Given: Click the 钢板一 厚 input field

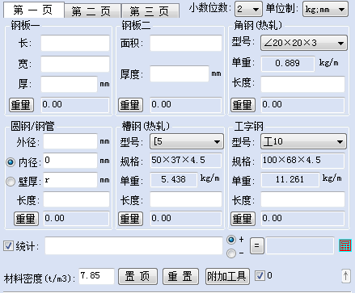Looking at the screenshot, I should pos(69,84).
